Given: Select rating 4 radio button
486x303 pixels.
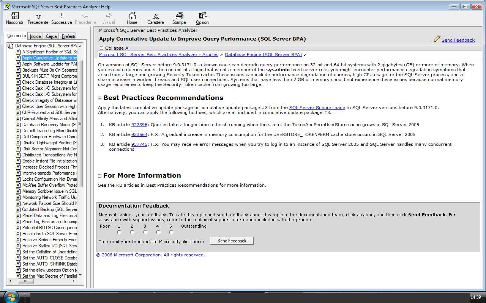Looking at the screenshot, I should (x=158, y=232).
